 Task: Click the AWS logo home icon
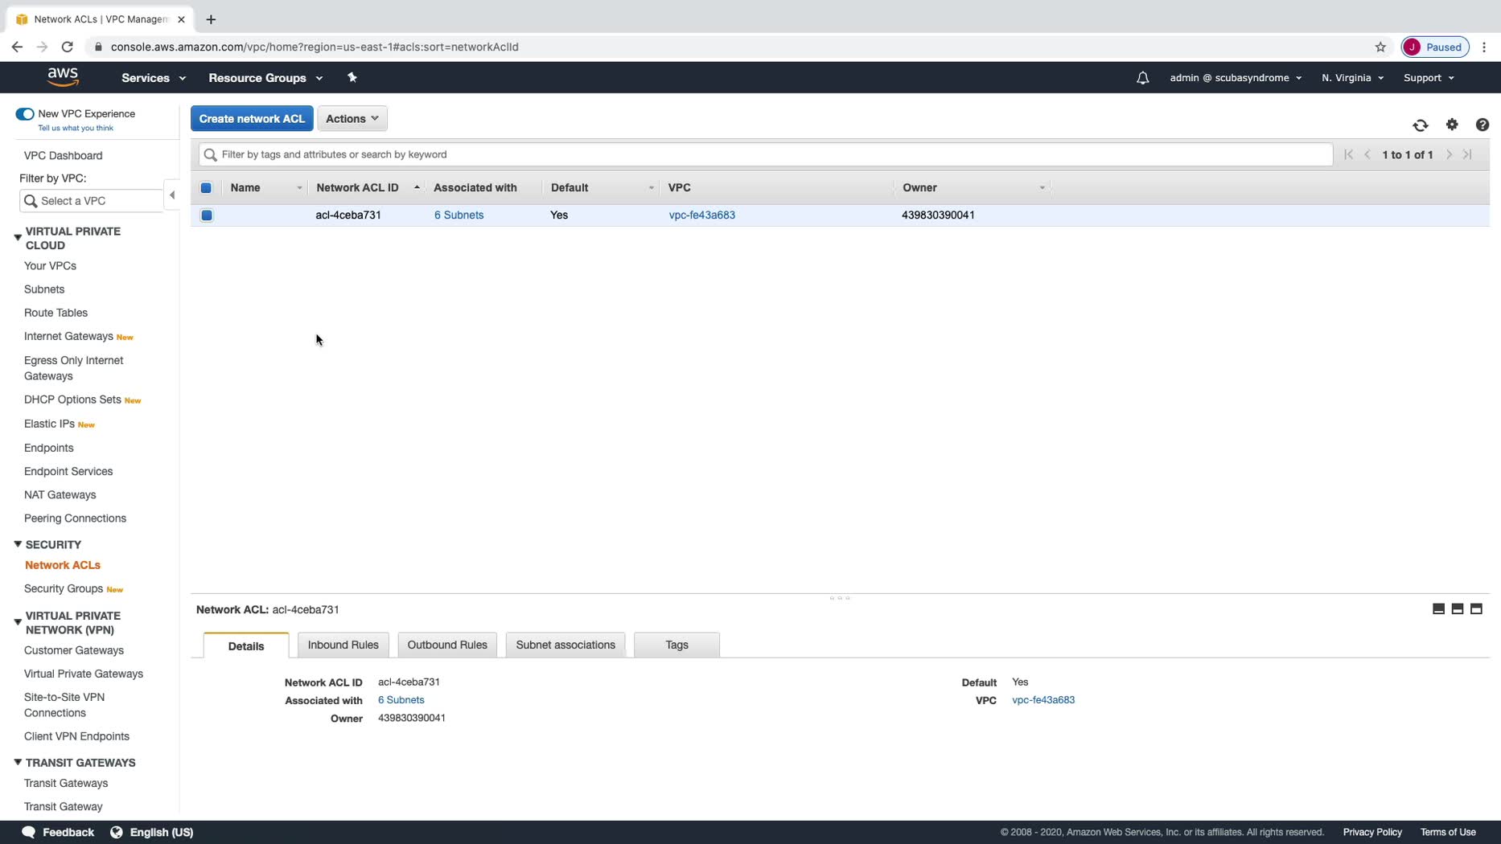click(x=63, y=77)
